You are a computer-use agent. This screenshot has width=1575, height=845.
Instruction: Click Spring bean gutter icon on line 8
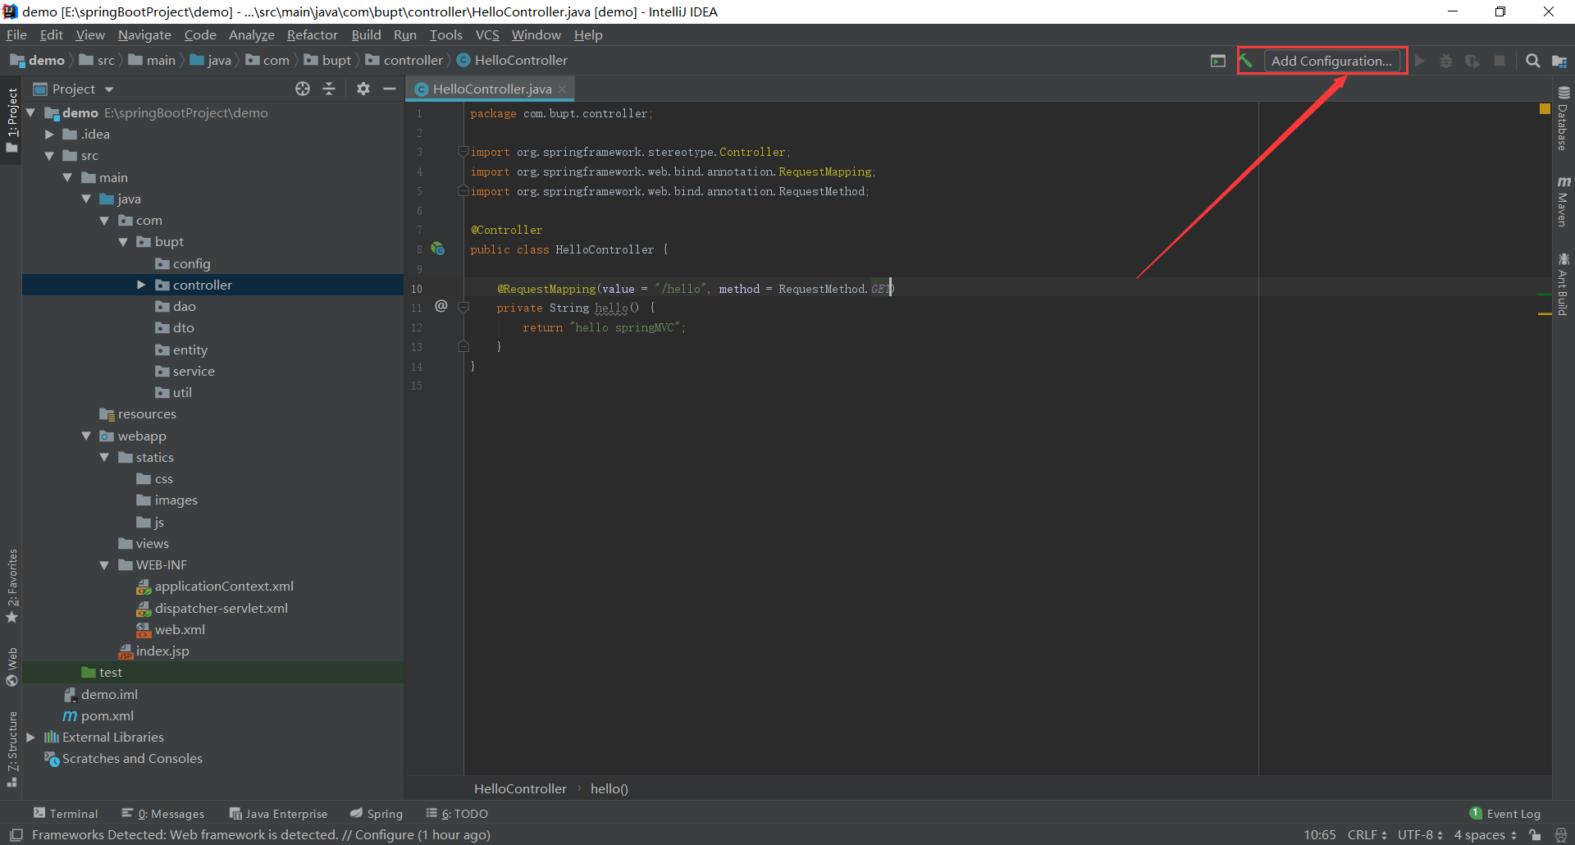[438, 249]
